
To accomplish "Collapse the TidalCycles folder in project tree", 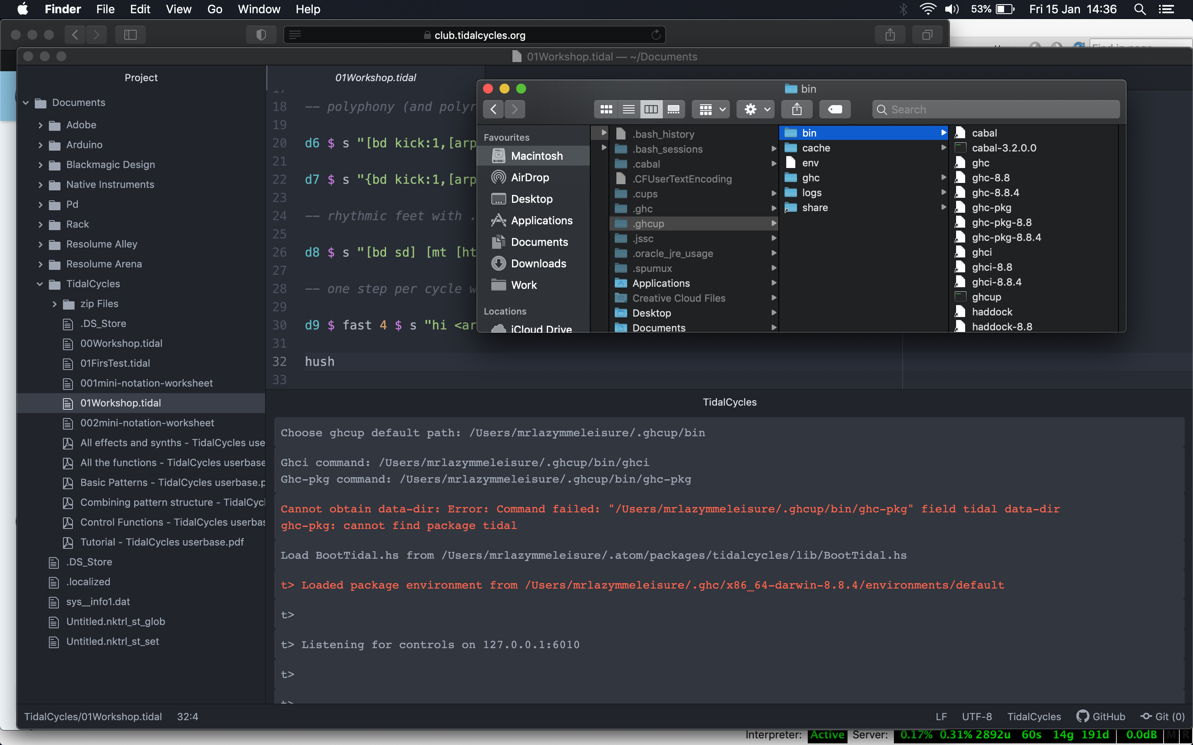I will click(40, 284).
